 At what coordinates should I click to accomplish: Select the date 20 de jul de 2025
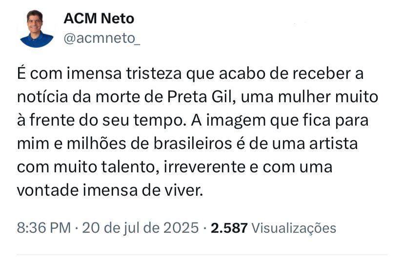141,228
